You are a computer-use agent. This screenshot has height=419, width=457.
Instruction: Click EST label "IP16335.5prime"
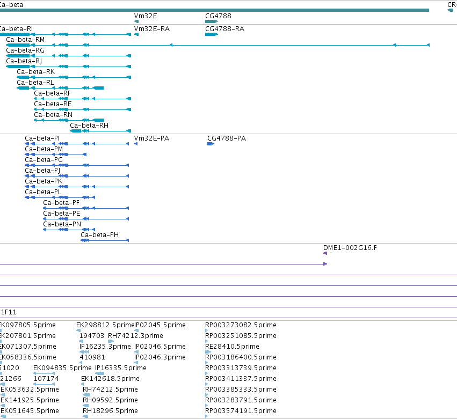[121, 369]
